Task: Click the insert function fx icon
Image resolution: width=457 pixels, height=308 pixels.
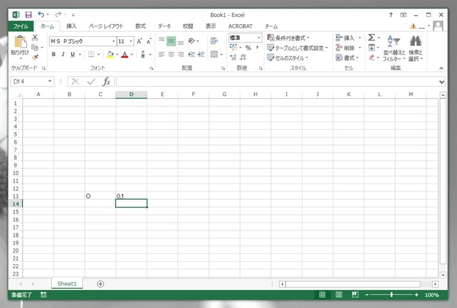Action: point(106,81)
